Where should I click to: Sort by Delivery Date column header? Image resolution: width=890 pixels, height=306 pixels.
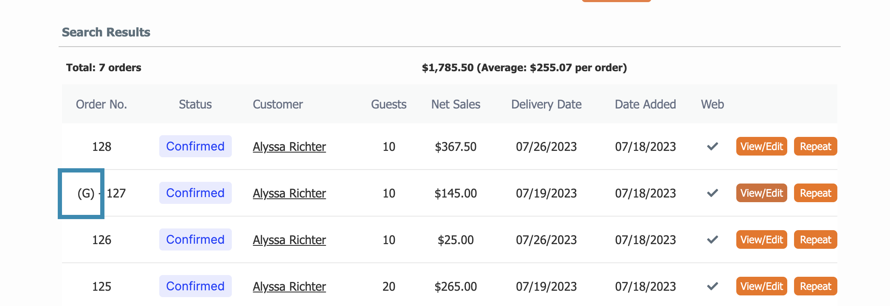(x=546, y=104)
